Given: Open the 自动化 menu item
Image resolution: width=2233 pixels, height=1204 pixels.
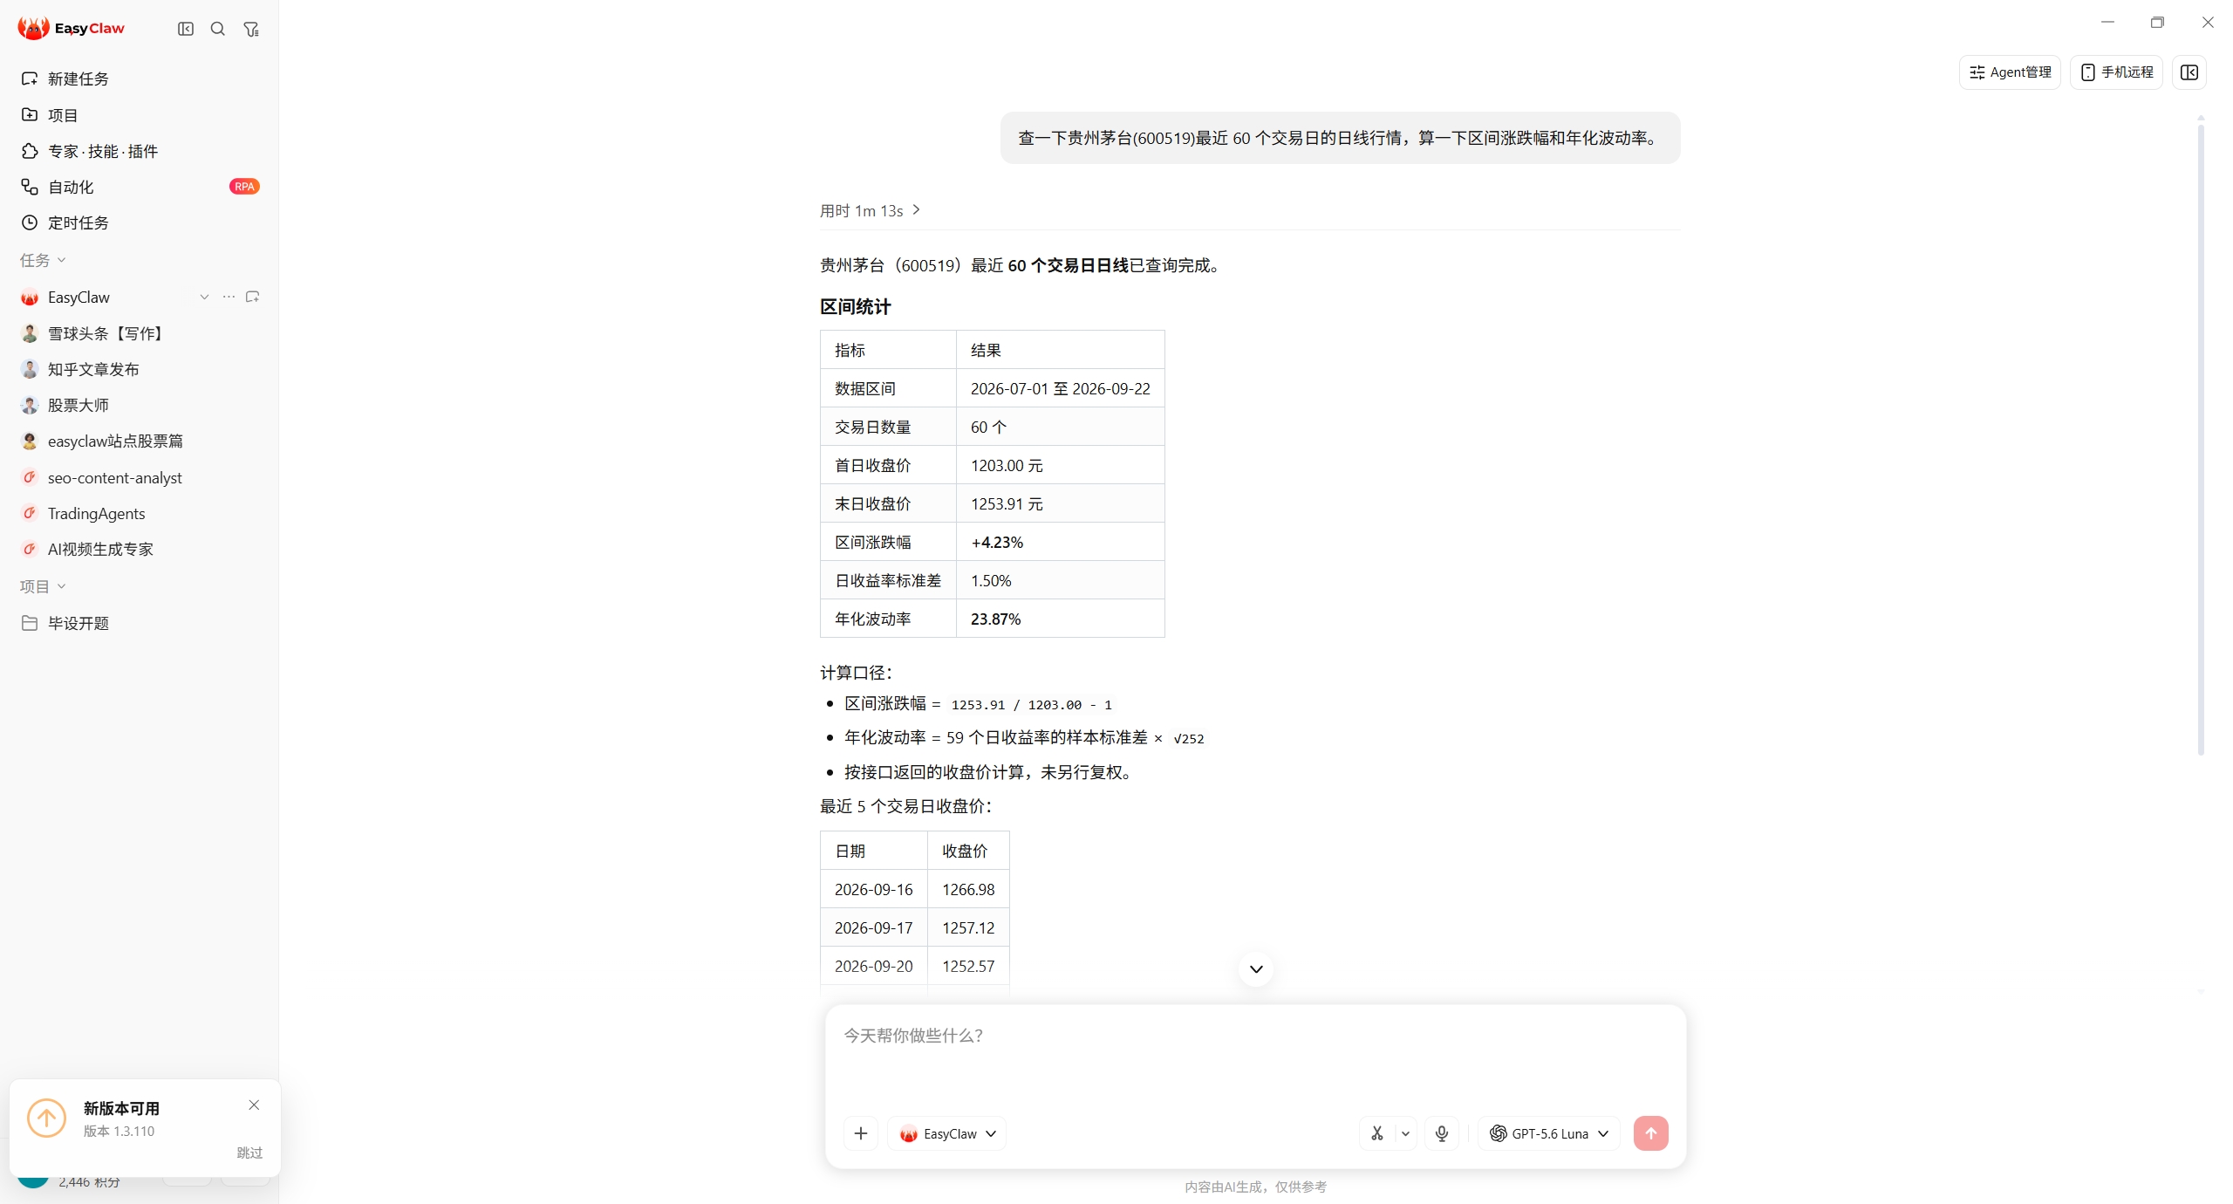Looking at the screenshot, I should coord(140,187).
